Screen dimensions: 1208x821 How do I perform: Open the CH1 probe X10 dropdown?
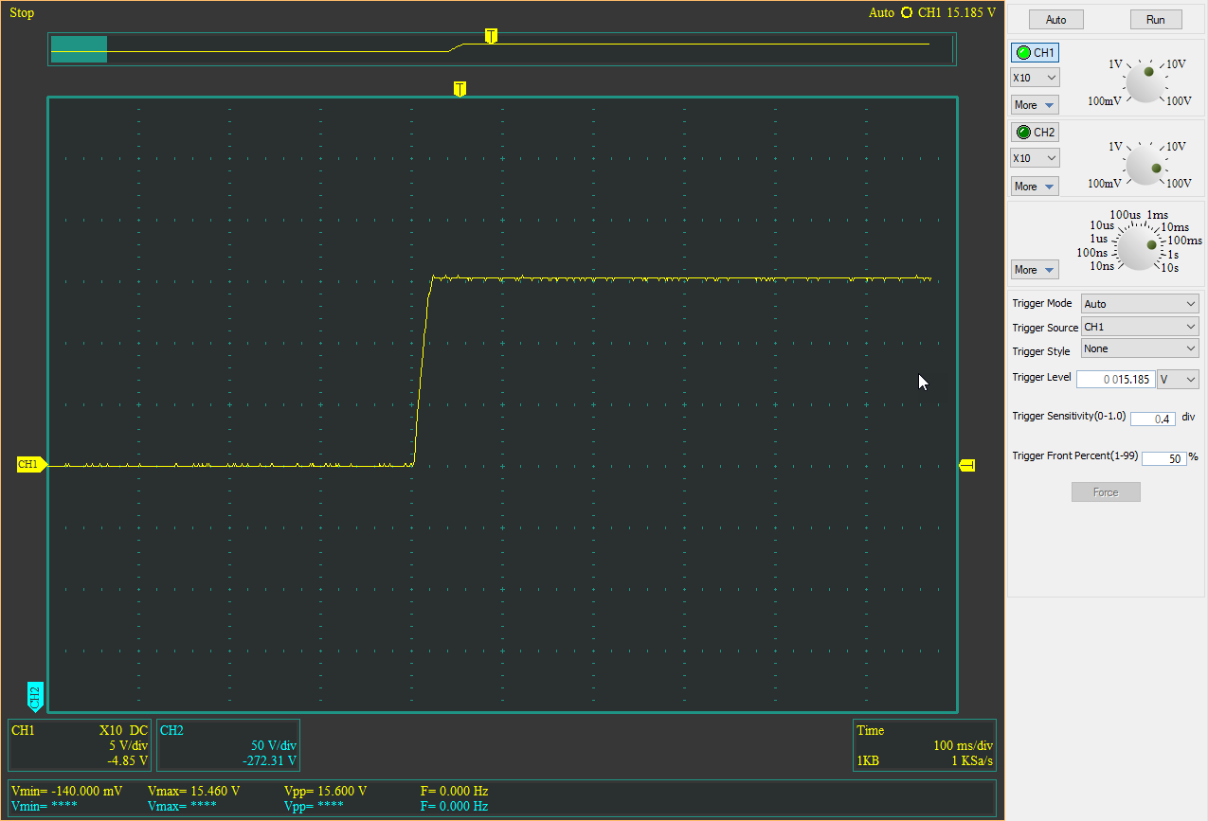[1035, 78]
